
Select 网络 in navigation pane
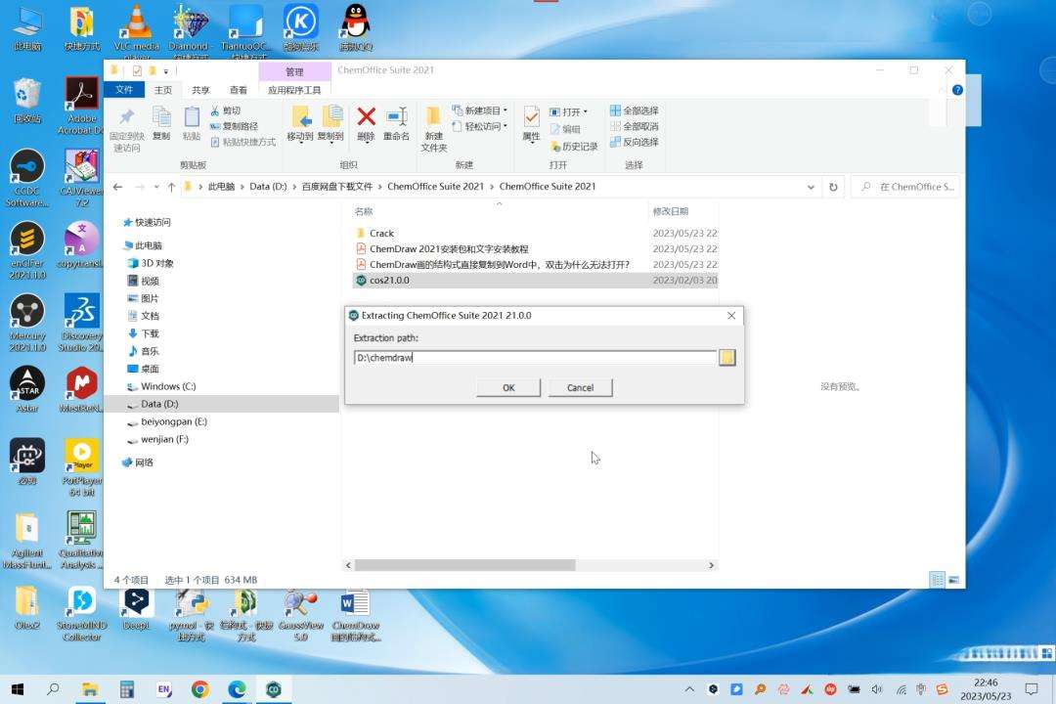point(138,462)
